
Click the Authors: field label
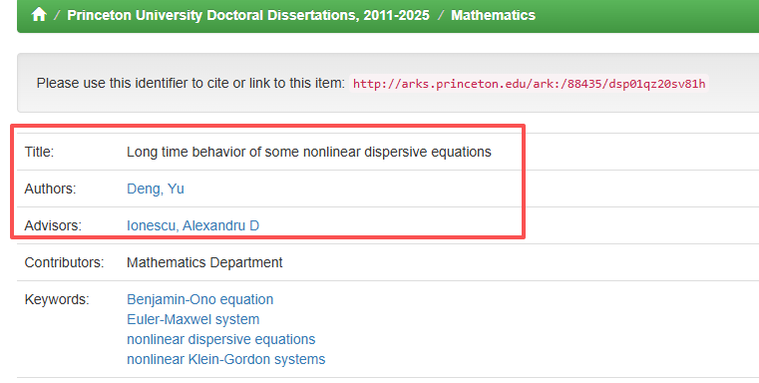click(50, 189)
